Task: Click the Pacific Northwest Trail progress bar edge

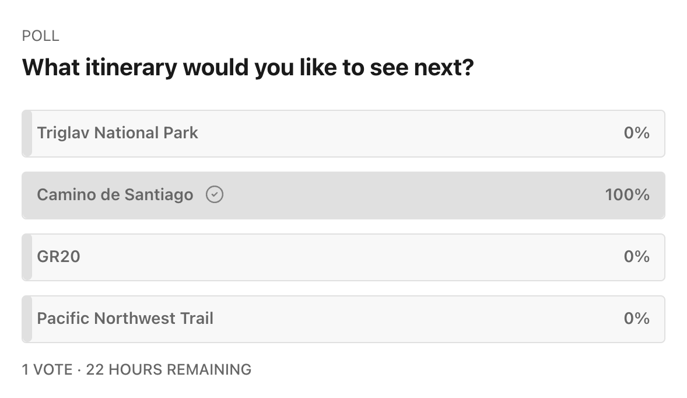Action: point(26,319)
